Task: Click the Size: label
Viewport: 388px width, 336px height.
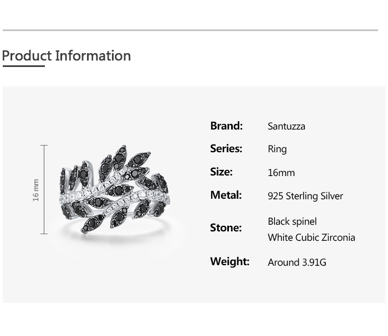Action: [x=221, y=172]
